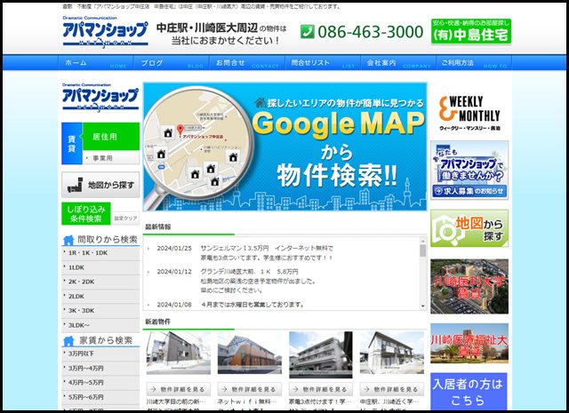Open the ホーム navigation tab
The height and width of the screenshot is (413, 569).
pos(96,63)
